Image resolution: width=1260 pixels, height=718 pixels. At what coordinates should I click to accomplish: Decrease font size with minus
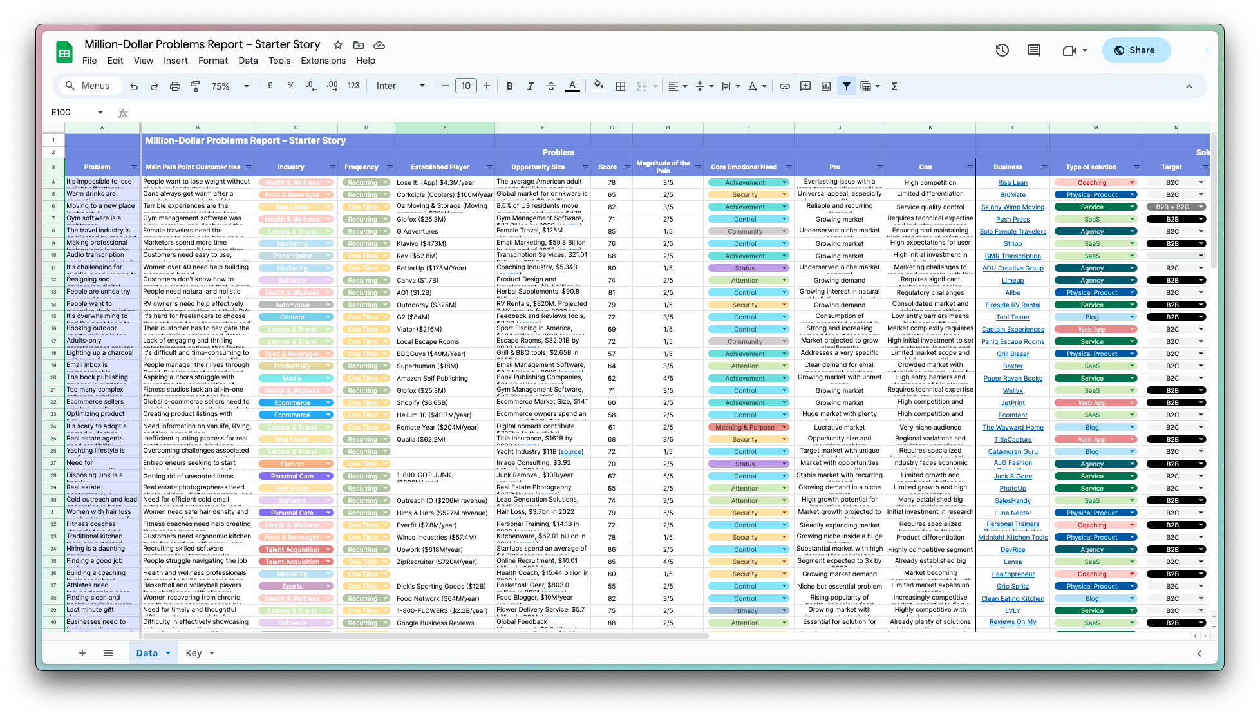click(445, 86)
